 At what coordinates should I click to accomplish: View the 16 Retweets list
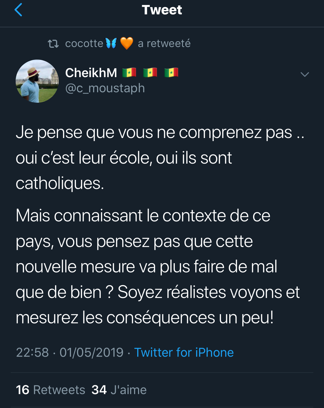tap(51, 390)
